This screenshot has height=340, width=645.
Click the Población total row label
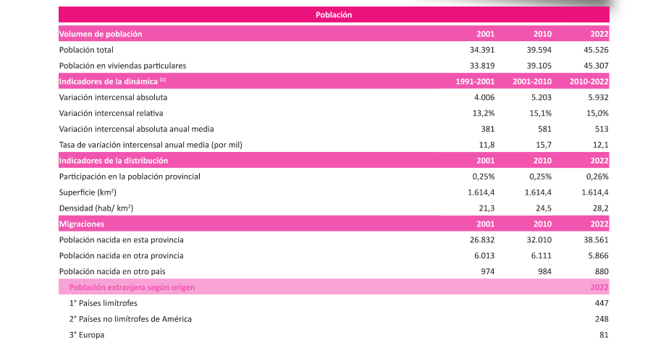coord(86,50)
